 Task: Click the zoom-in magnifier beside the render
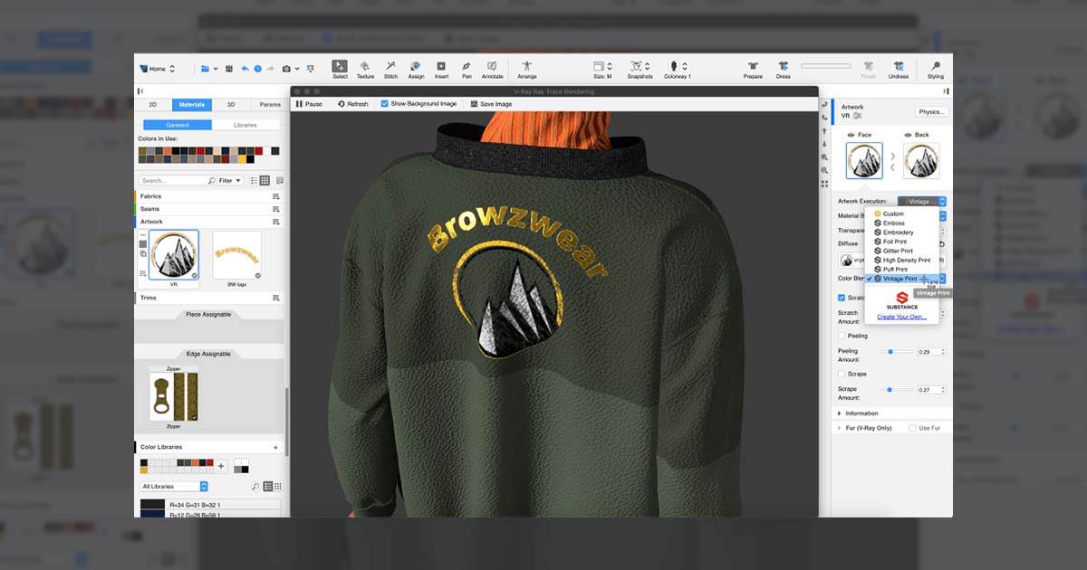[824, 157]
